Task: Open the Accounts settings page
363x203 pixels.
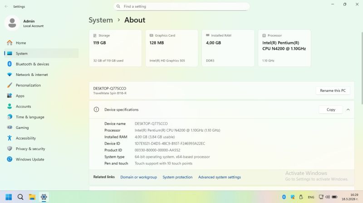Action: click(23, 106)
